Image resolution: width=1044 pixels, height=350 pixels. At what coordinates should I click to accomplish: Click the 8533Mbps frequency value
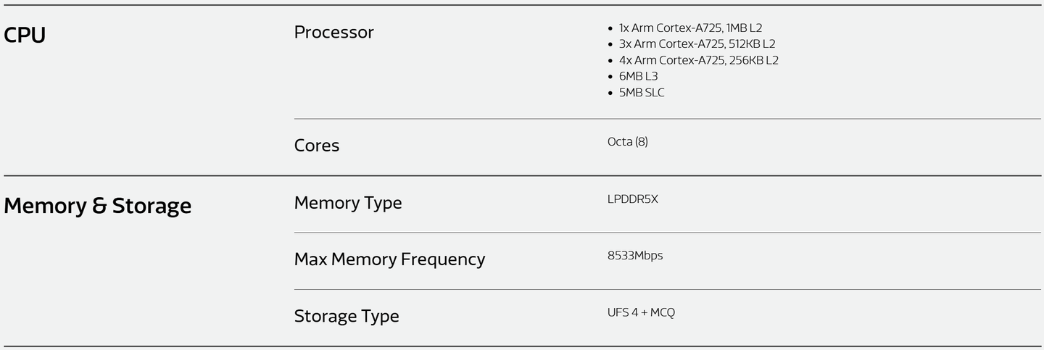(635, 256)
